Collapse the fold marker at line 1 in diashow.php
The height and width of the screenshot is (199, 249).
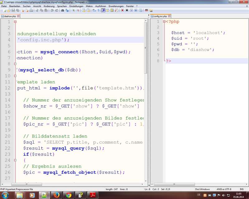(x=15, y=22)
